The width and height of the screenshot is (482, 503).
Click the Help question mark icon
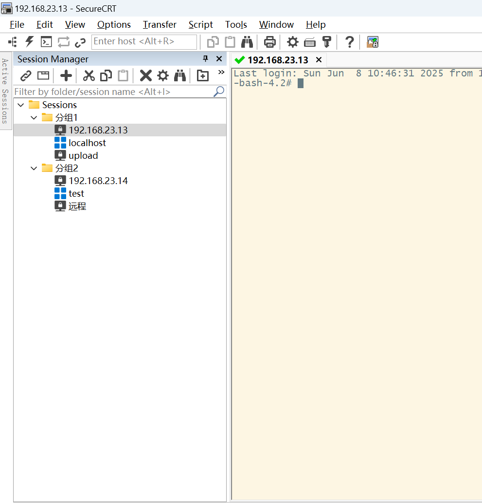click(x=349, y=42)
